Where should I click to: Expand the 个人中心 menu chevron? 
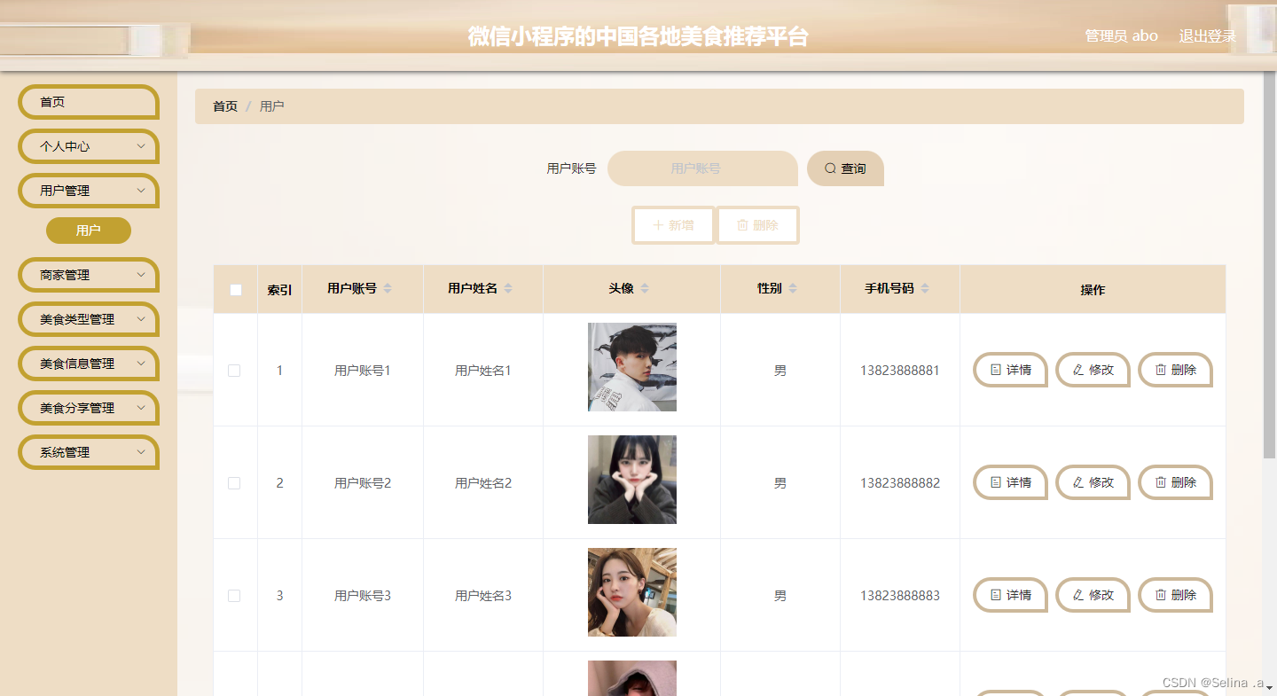[x=141, y=146]
